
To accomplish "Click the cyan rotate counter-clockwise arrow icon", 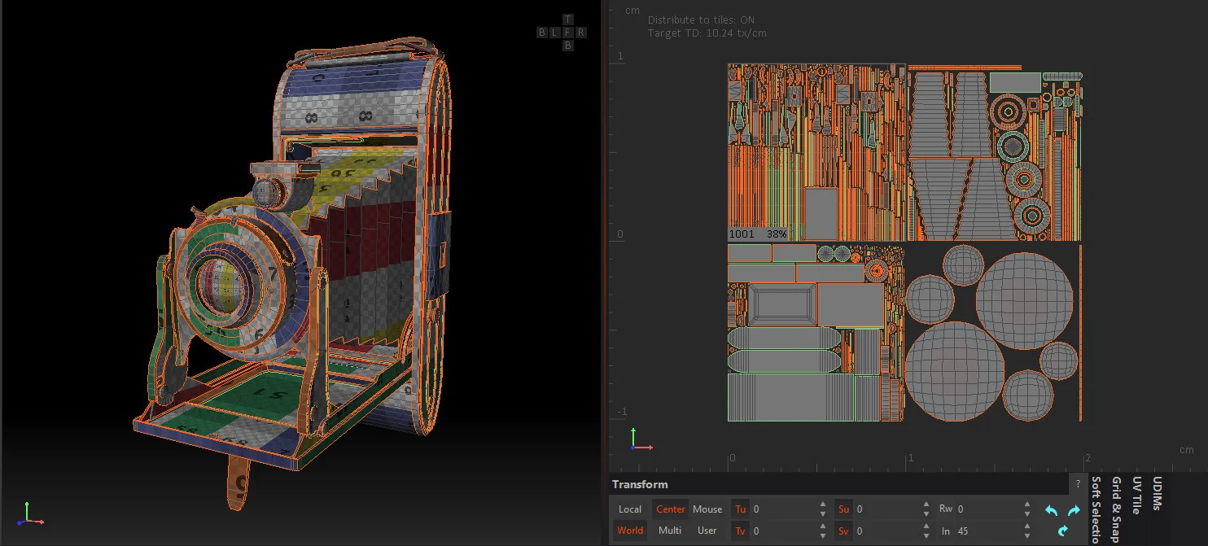I will [1052, 511].
